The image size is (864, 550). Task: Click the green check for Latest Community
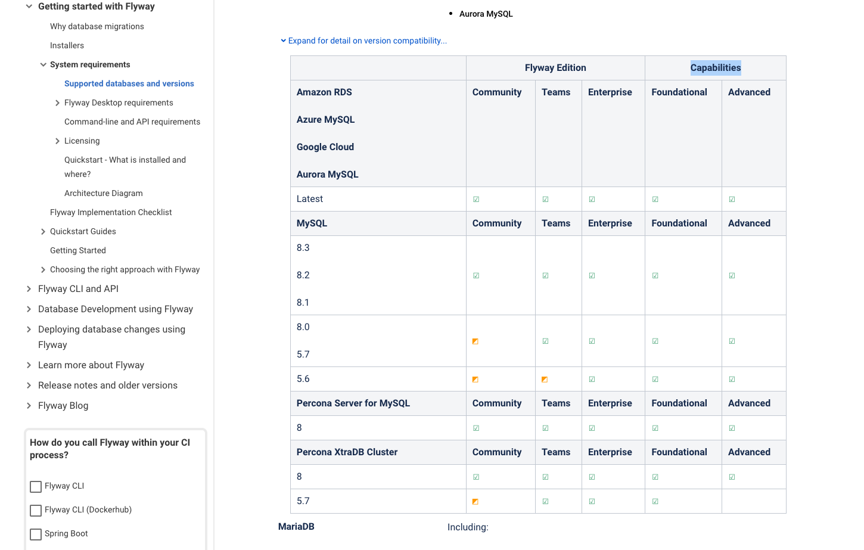[476, 200]
